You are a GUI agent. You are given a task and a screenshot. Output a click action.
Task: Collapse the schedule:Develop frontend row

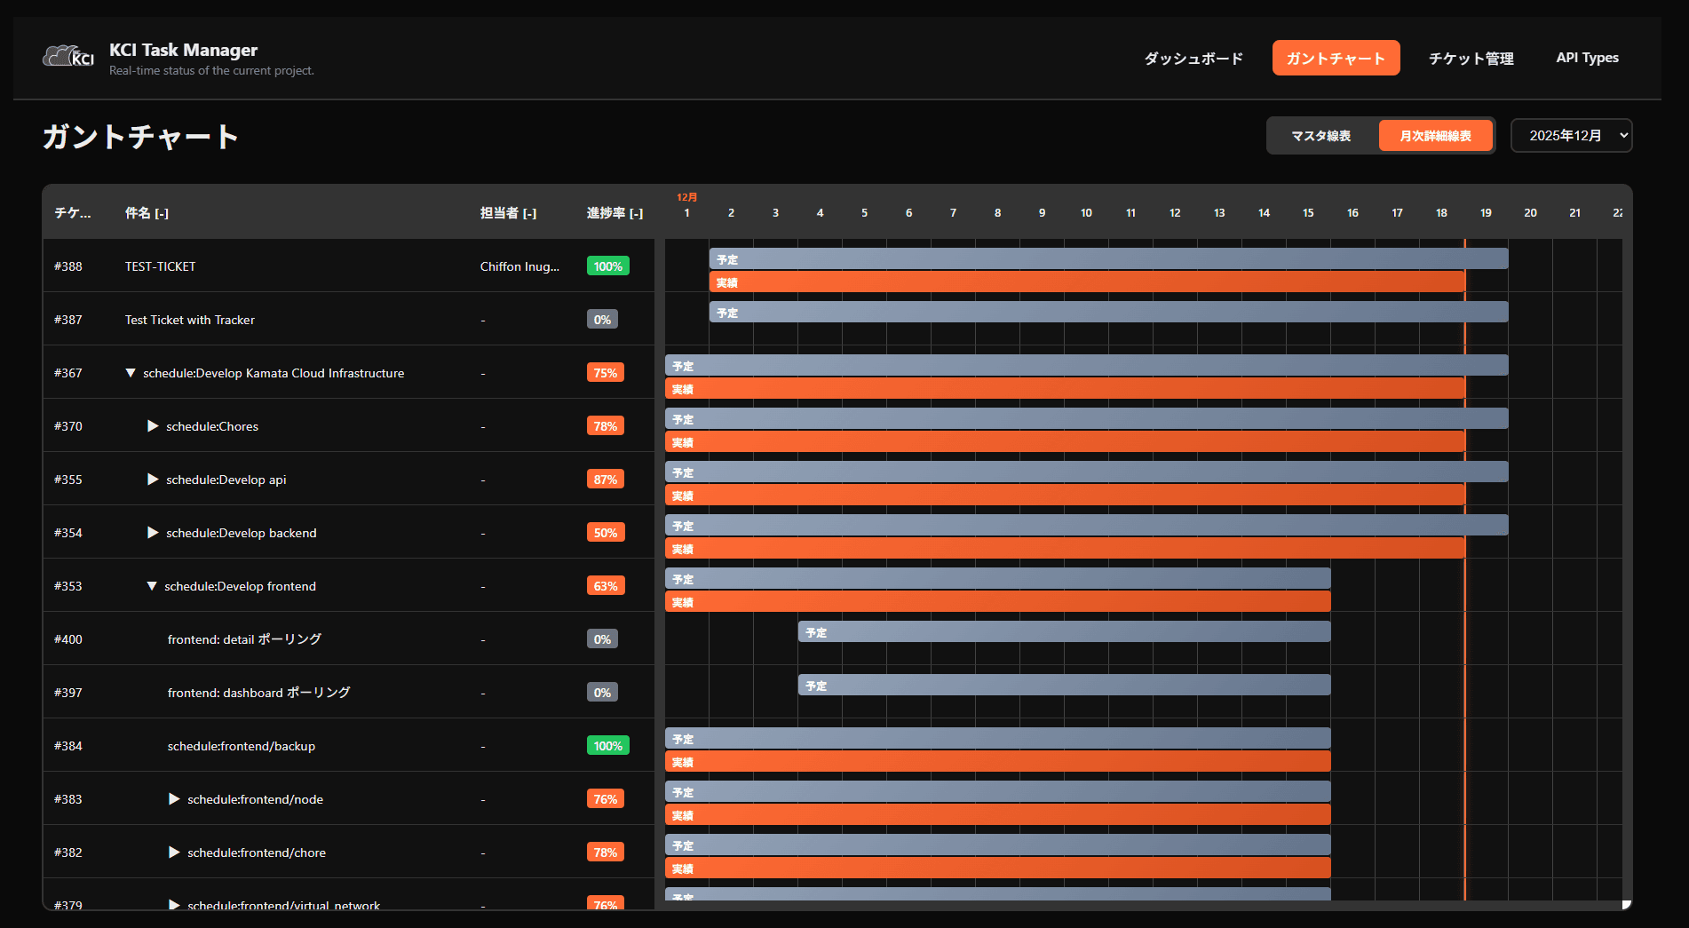(x=152, y=586)
